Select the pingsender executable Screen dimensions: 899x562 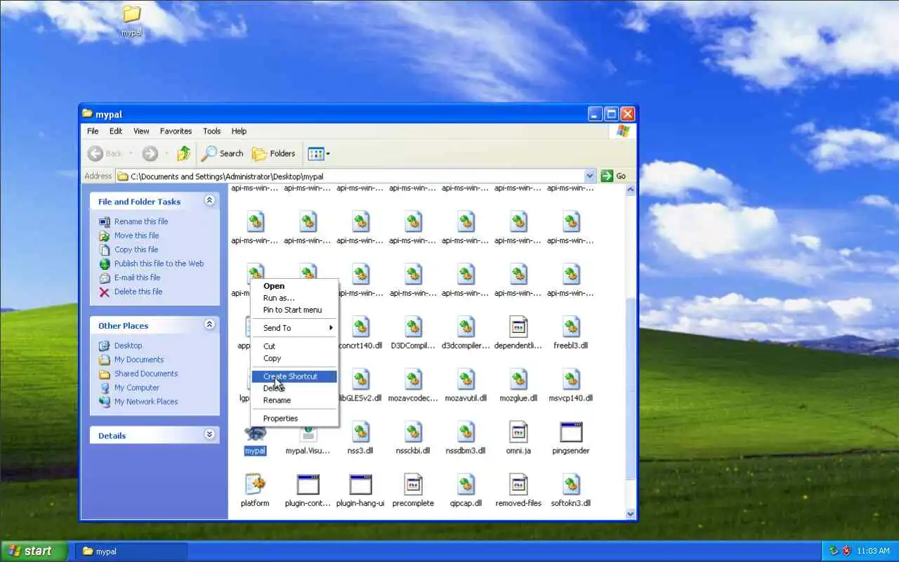point(571,438)
